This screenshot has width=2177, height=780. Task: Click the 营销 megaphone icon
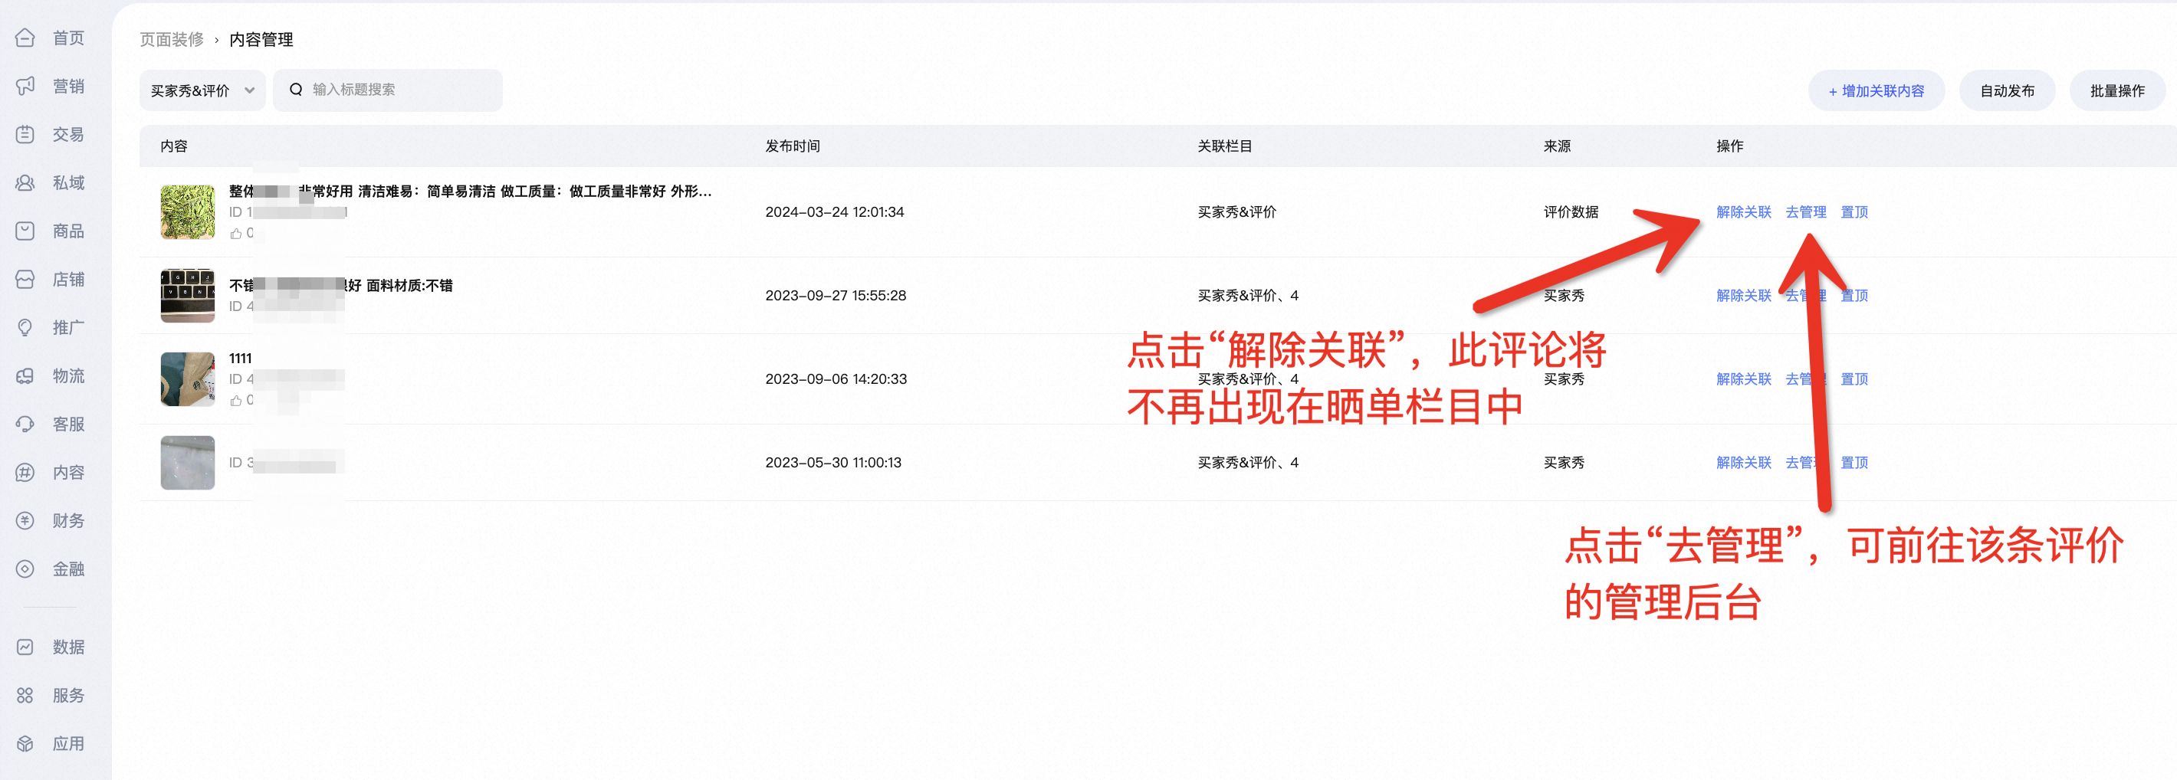tap(25, 86)
